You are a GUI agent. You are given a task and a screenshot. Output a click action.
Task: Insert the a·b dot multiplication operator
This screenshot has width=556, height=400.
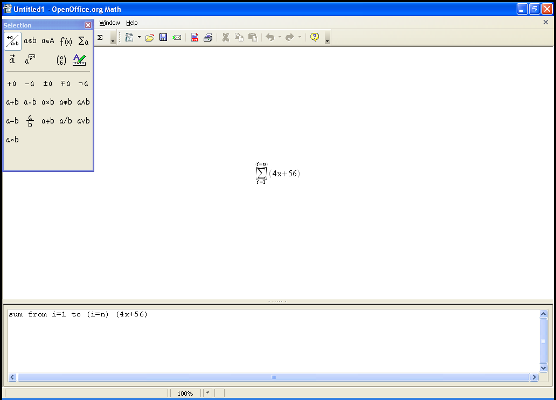coord(30,102)
